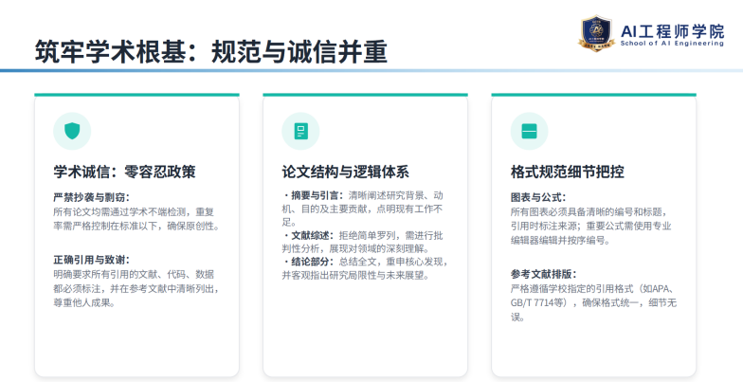Click the AI工程师学院 badge logo
The height and width of the screenshot is (382, 743).
(x=597, y=32)
